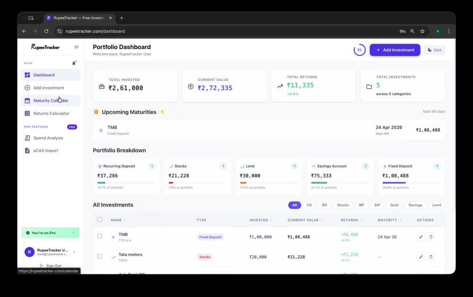
Task: Tick the select-all checkbox in table header
Action: pyautogui.click(x=99, y=219)
